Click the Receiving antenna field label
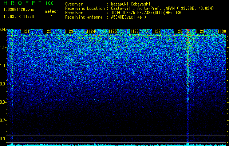 pos(84,17)
